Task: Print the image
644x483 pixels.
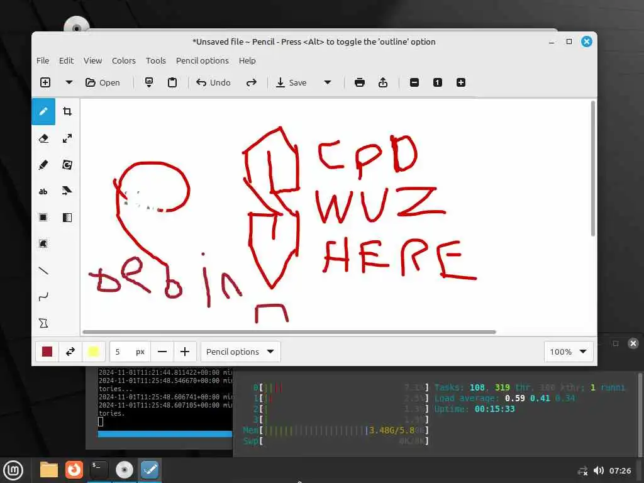Action: point(359,82)
